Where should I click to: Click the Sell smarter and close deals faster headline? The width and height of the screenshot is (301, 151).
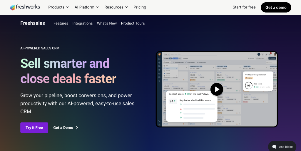tap(68, 71)
